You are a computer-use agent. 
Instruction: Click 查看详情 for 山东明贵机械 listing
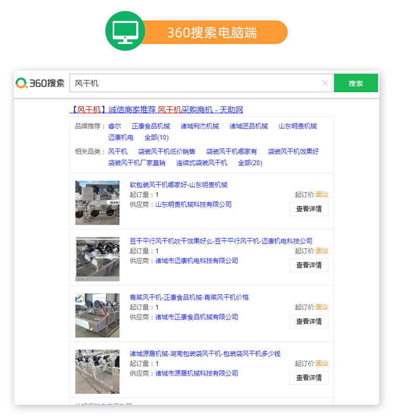(309, 209)
